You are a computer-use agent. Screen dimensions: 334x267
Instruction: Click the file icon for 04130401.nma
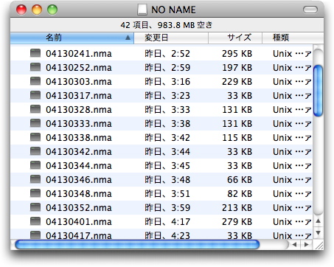35,221
